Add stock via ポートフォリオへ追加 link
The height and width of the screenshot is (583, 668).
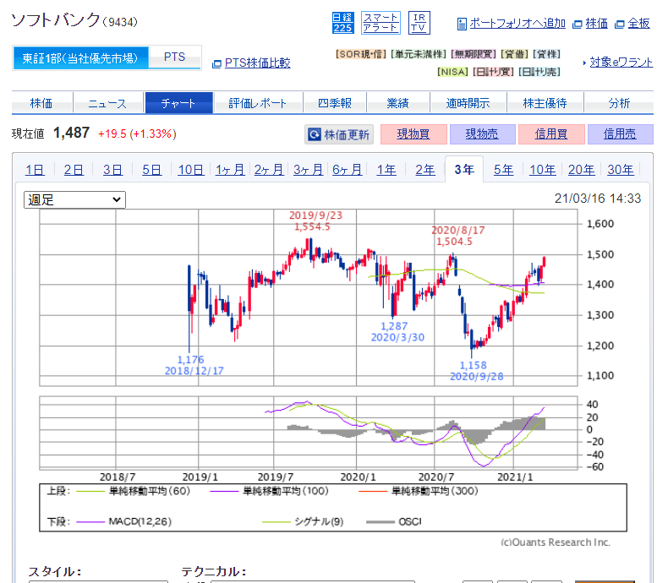coord(517,24)
